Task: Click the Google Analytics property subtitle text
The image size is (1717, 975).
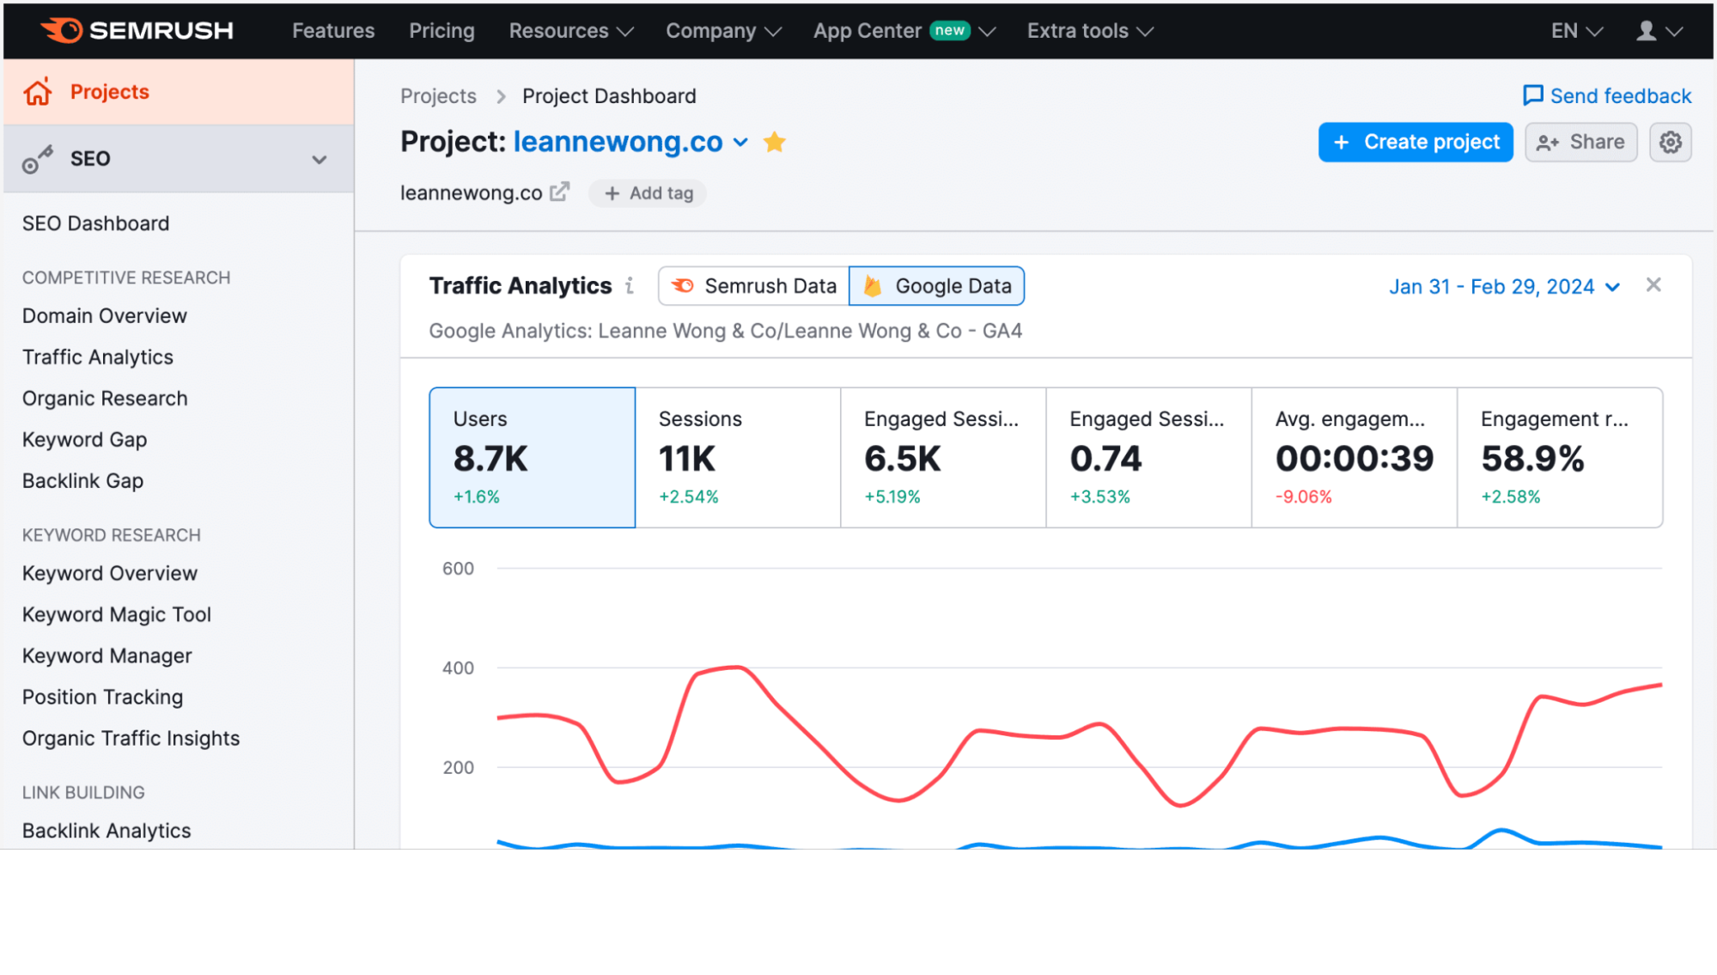Action: point(725,331)
